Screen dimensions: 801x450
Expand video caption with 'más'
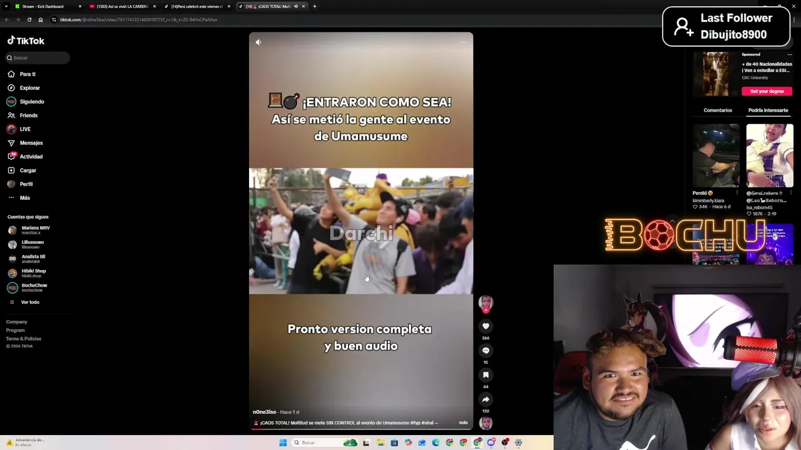(463, 422)
